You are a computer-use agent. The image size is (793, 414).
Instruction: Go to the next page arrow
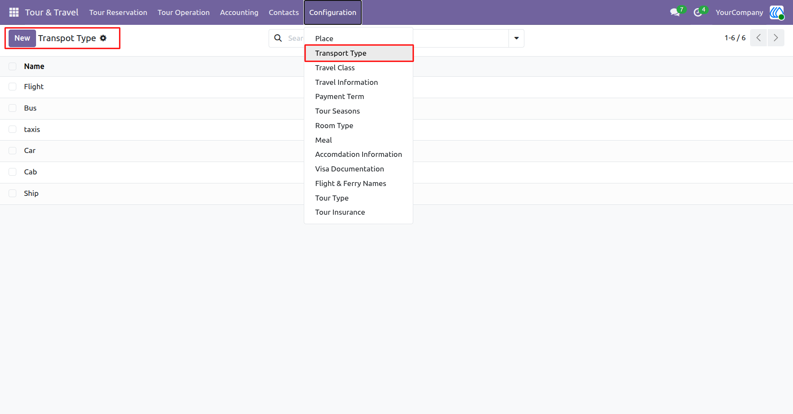[776, 38]
